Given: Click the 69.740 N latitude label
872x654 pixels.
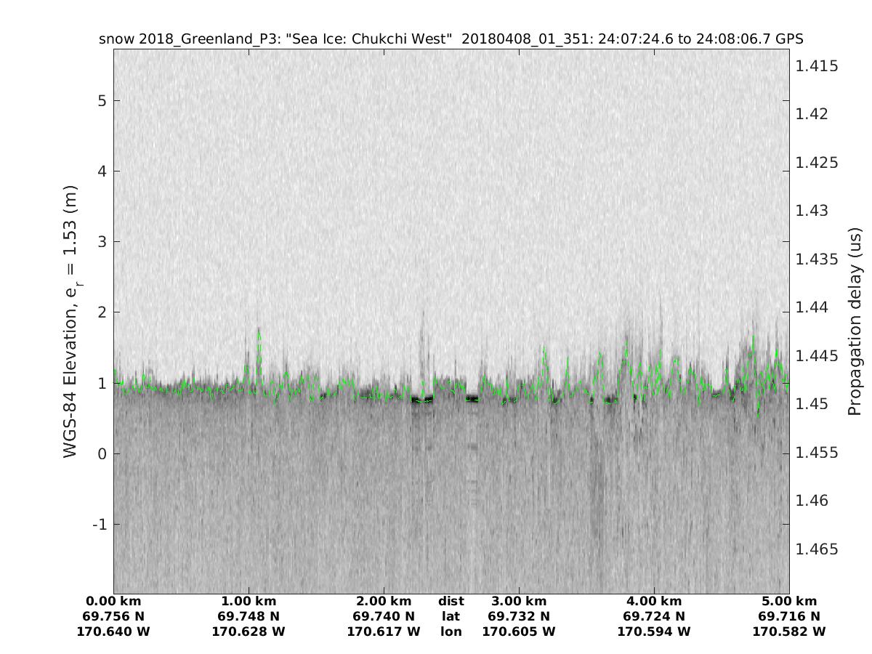Looking at the screenshot, I should click(384, 617).
